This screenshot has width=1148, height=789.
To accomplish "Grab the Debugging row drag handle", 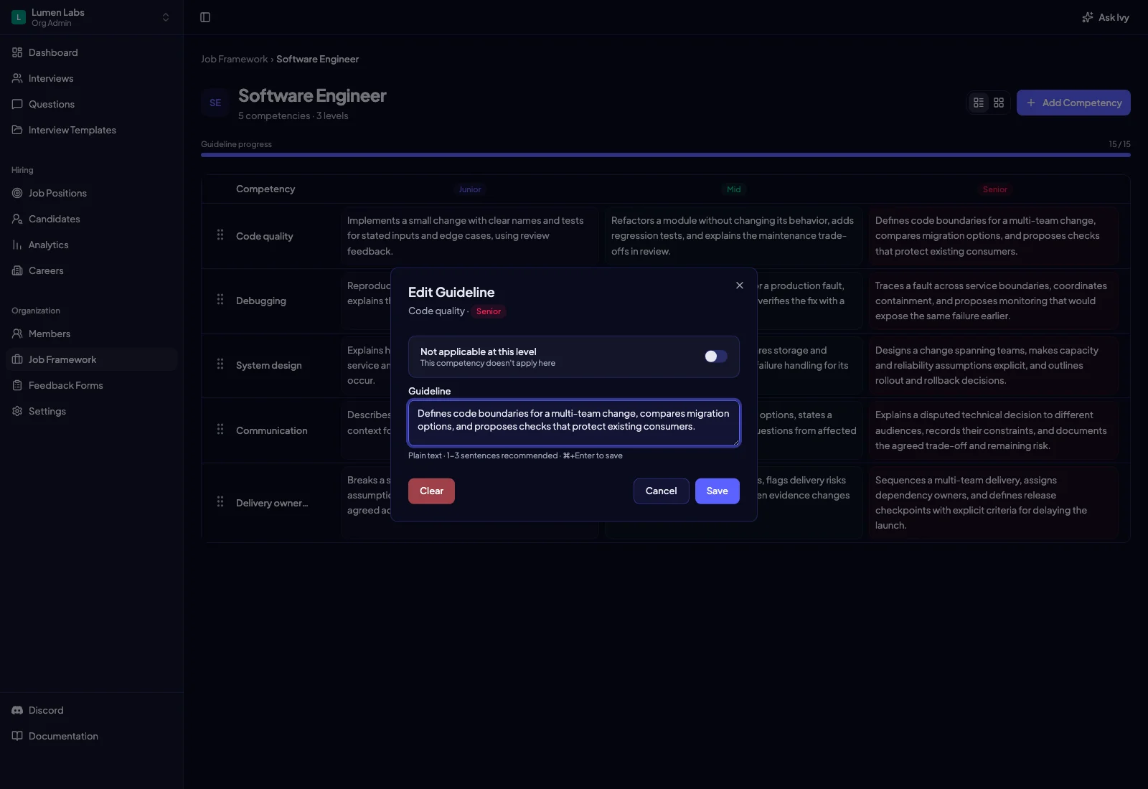I will [220, 299].
